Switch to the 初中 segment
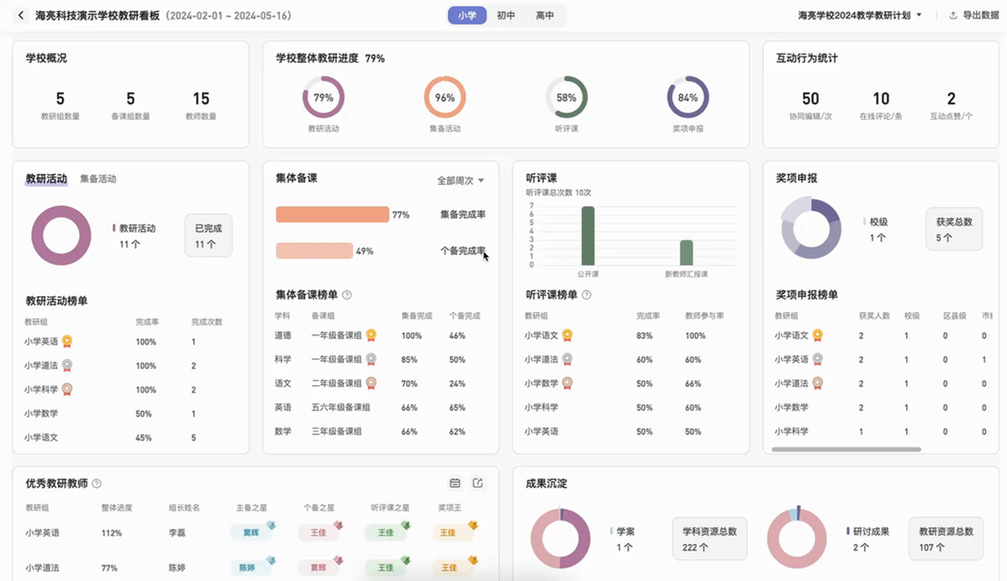Image resolution: width=1007 pixels, height=581 pixels. 506,15
